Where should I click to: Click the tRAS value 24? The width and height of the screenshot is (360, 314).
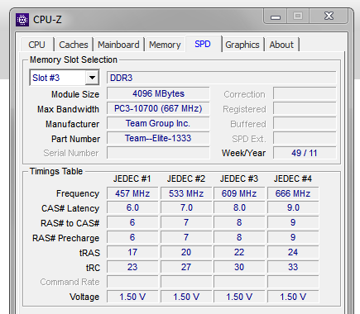(293, 252)
